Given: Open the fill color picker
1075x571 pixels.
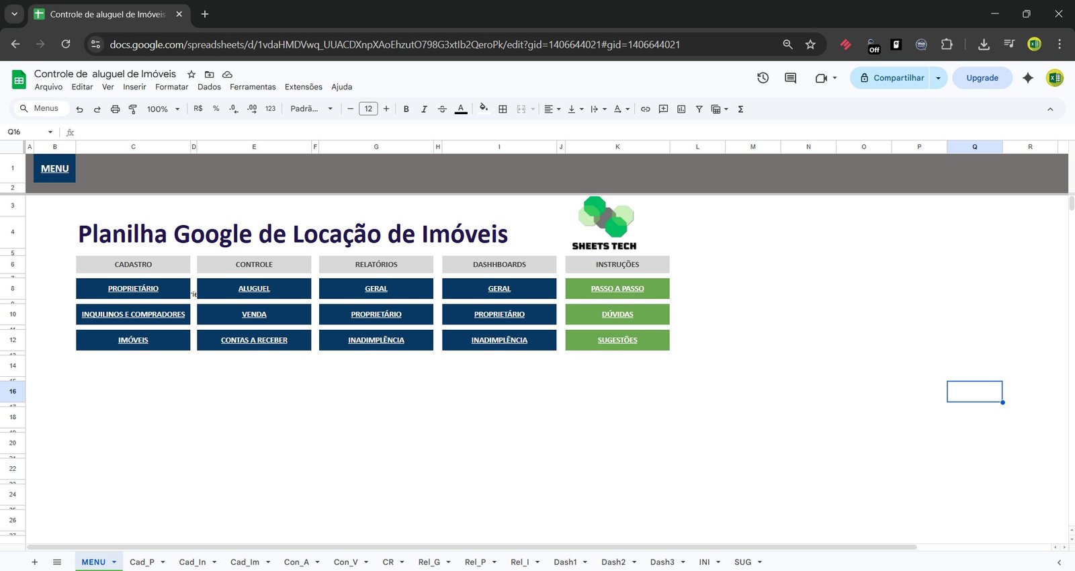Looking at the screenshot, I should tap(484, 109).
